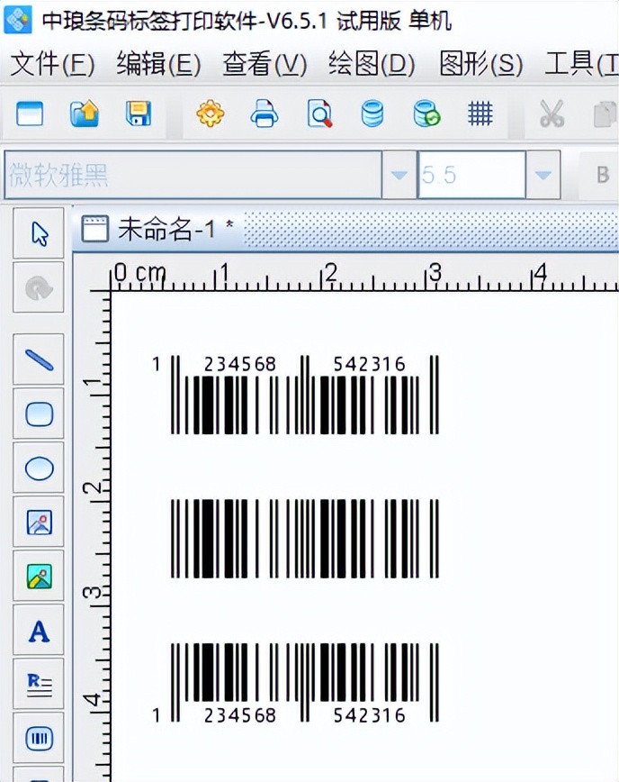
Task: Open the 查看(V) menu
Action: coord(265,64)
